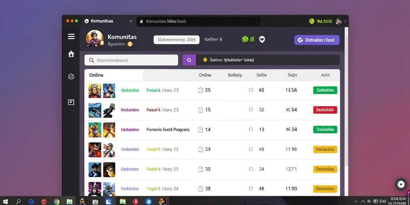Image resolution: width=410 pixels, height=205 pixels.
Task: Click the green list icon beside the chat bubble
Action: (x=252, y=39)
